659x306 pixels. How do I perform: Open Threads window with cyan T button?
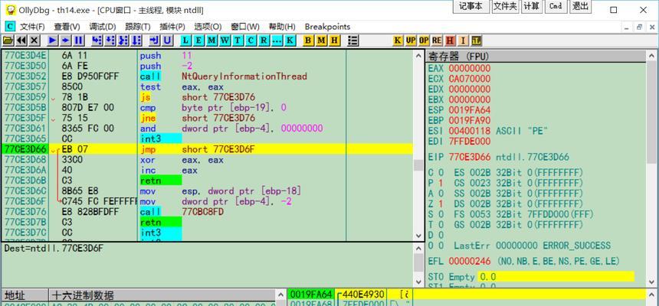coord(238,41)
